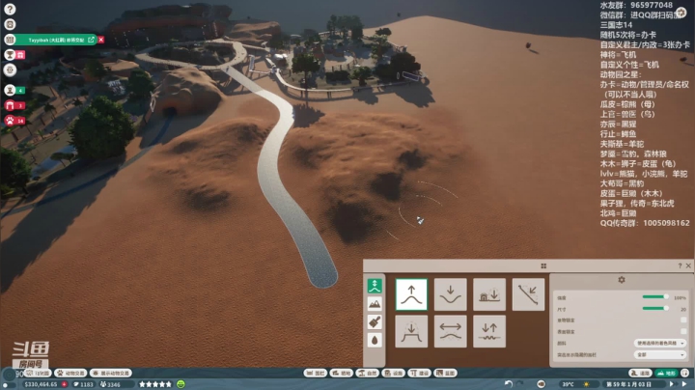Redo the last action
This screenshot has height=390, width=695.
520,384
